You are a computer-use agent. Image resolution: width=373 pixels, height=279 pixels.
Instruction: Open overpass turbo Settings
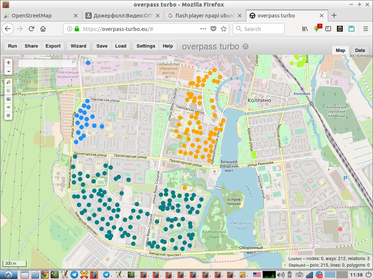[146, 46]
